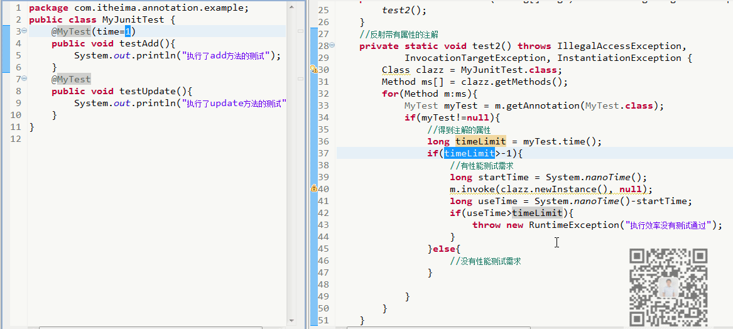Click the comment //反射带有属性的注解

(x=399, y=34)
